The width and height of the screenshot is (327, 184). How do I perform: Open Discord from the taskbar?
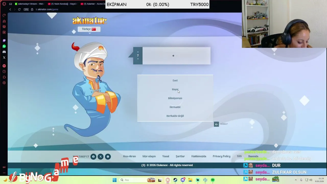tap(183, 180)
